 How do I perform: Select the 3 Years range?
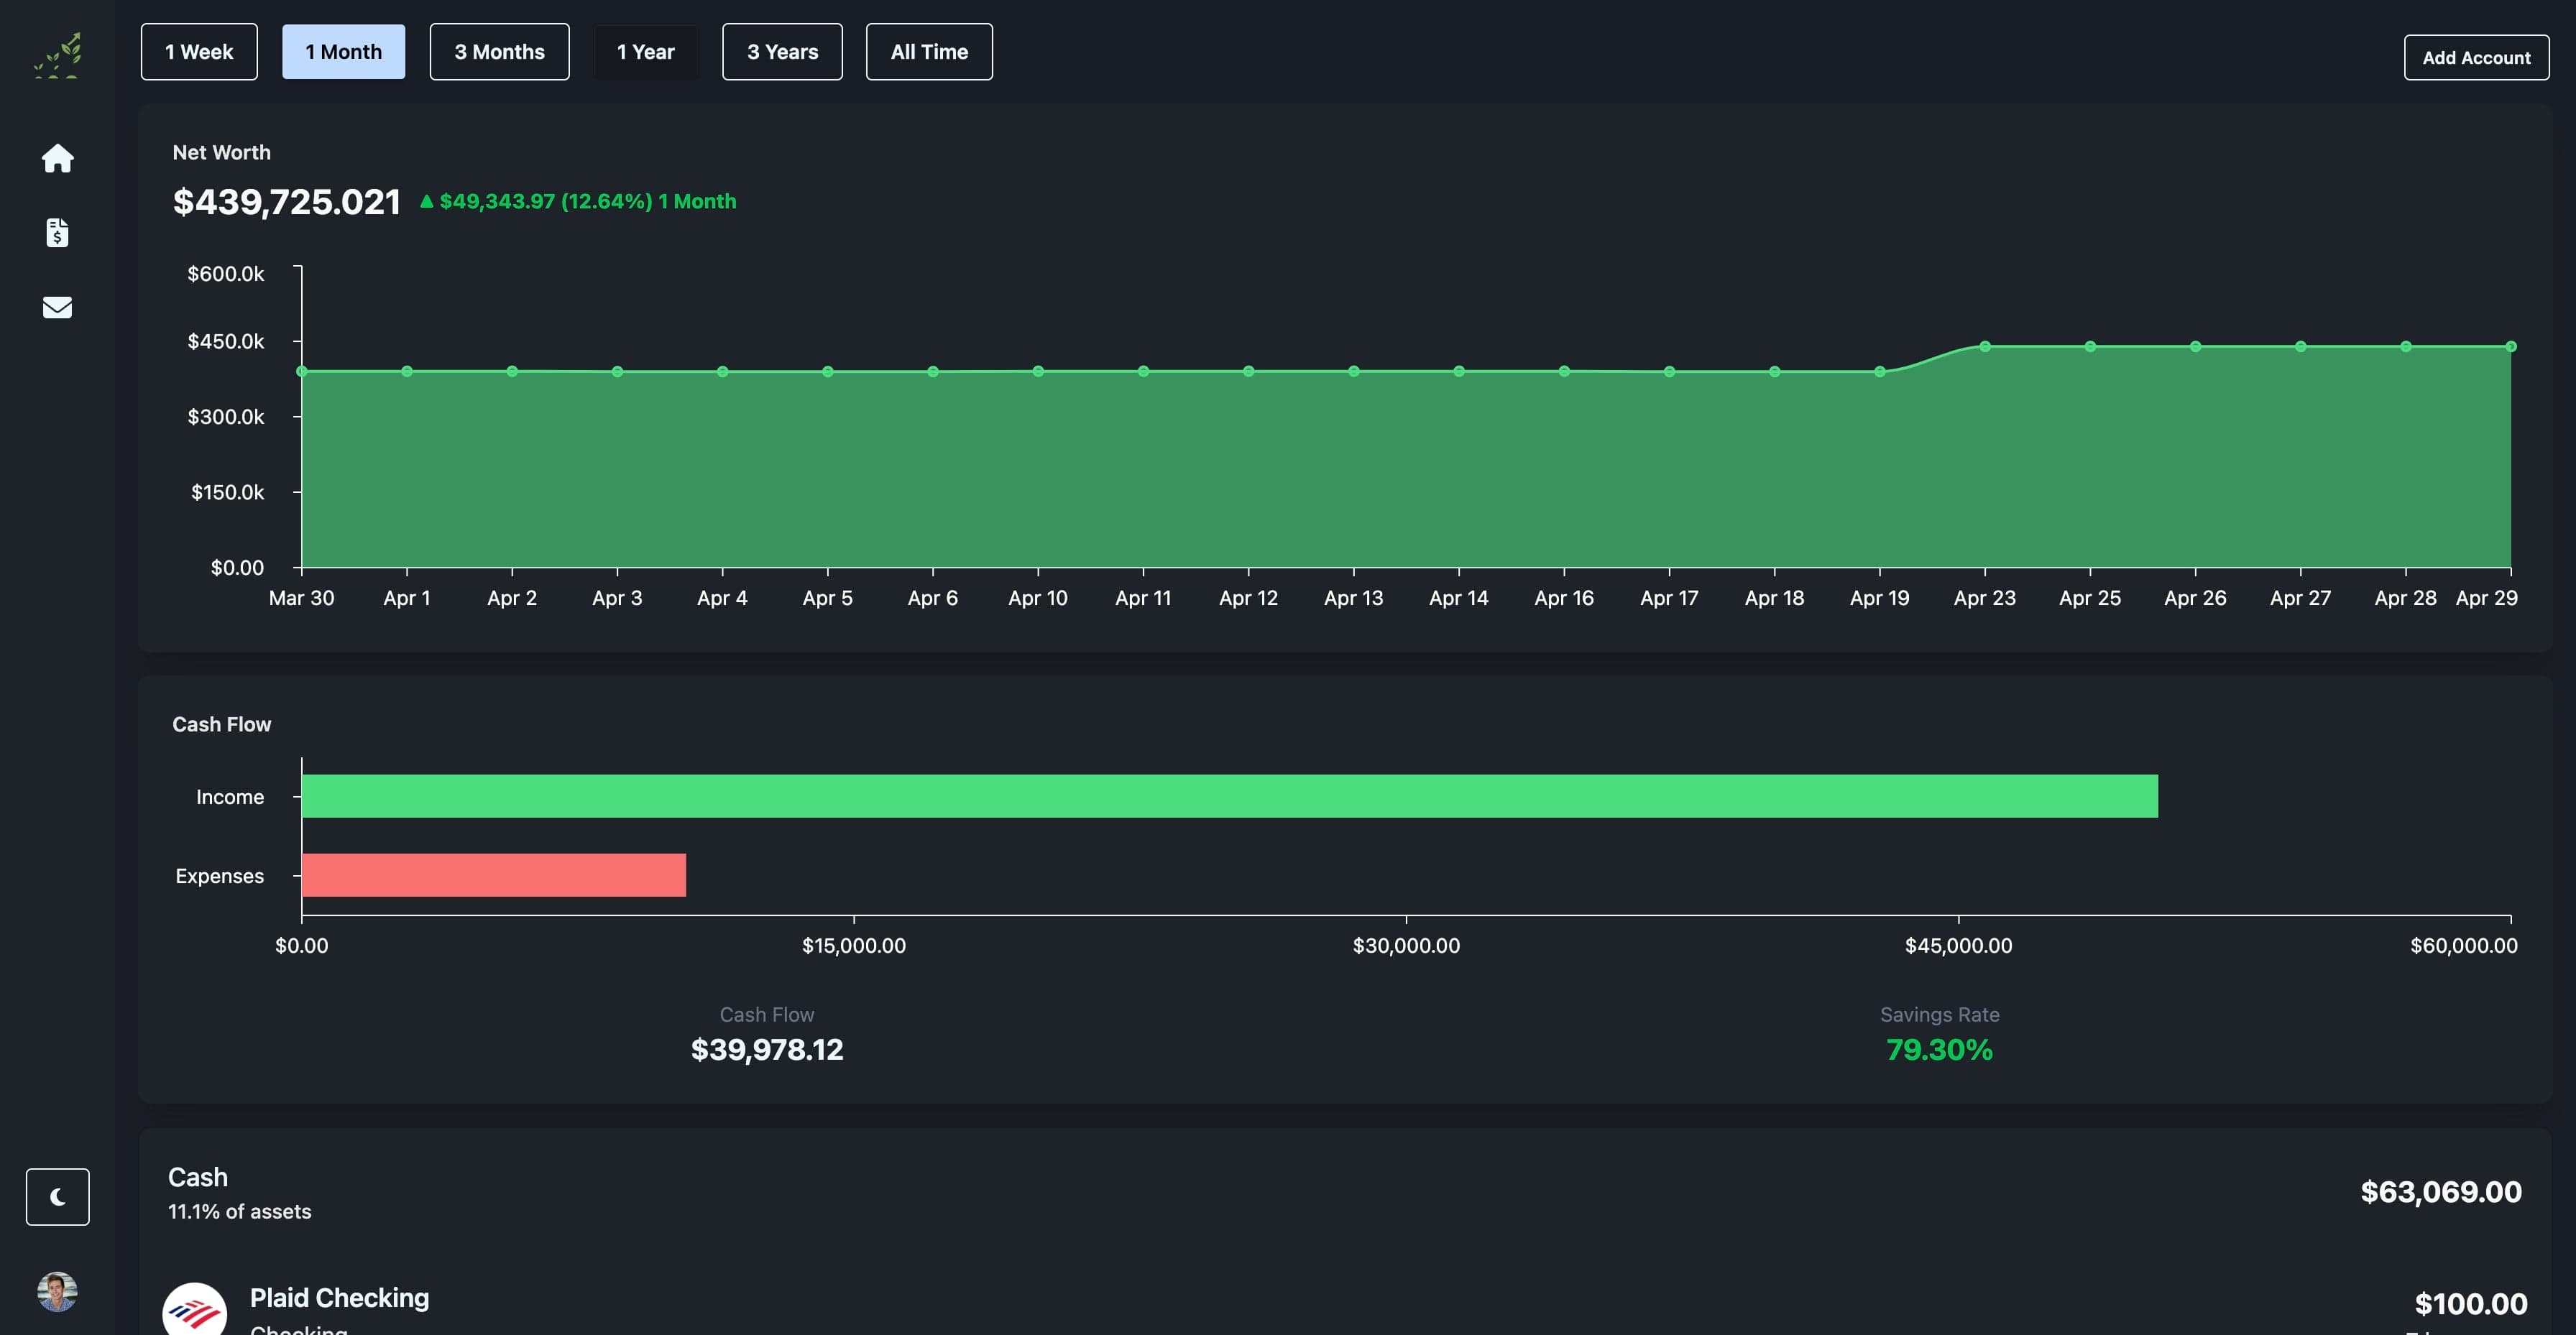782,52
